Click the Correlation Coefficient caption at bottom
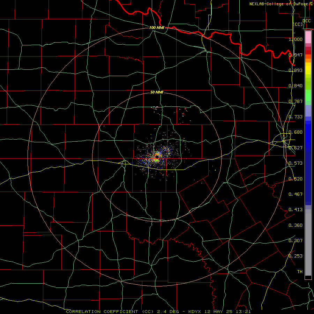This screenshot has height=314, width=314. 158,312
